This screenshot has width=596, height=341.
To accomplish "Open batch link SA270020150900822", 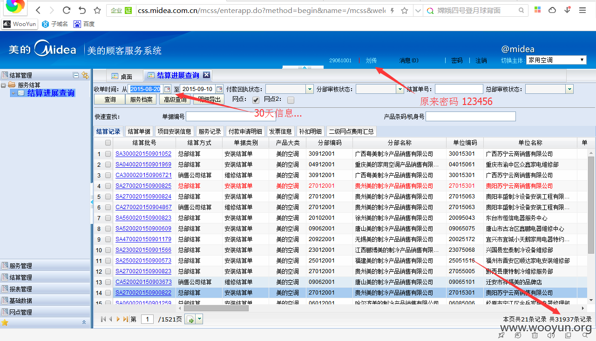I will 143,293.
